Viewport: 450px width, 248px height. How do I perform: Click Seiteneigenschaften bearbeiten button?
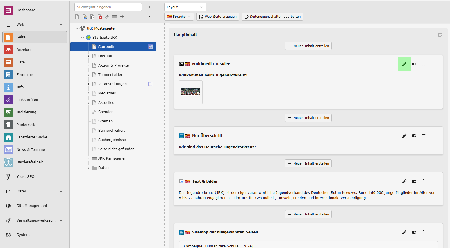click(x=272, y=17)
